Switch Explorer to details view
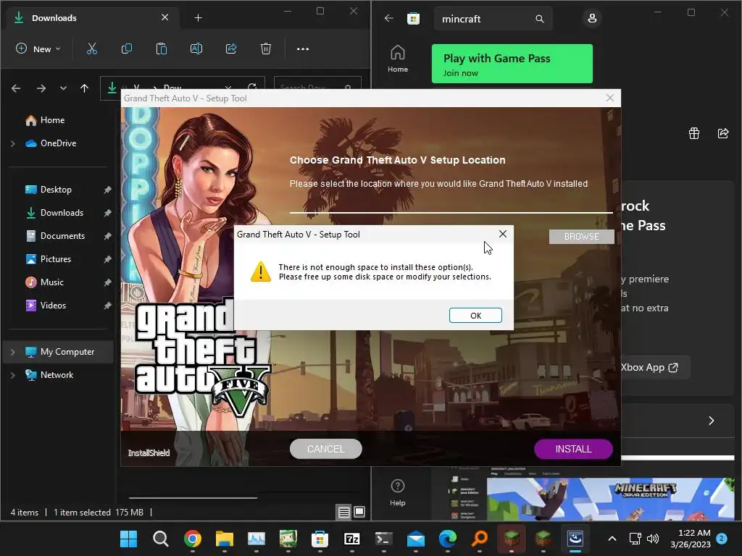This screenshot has height=556, width=742. [x=344, y=512]
